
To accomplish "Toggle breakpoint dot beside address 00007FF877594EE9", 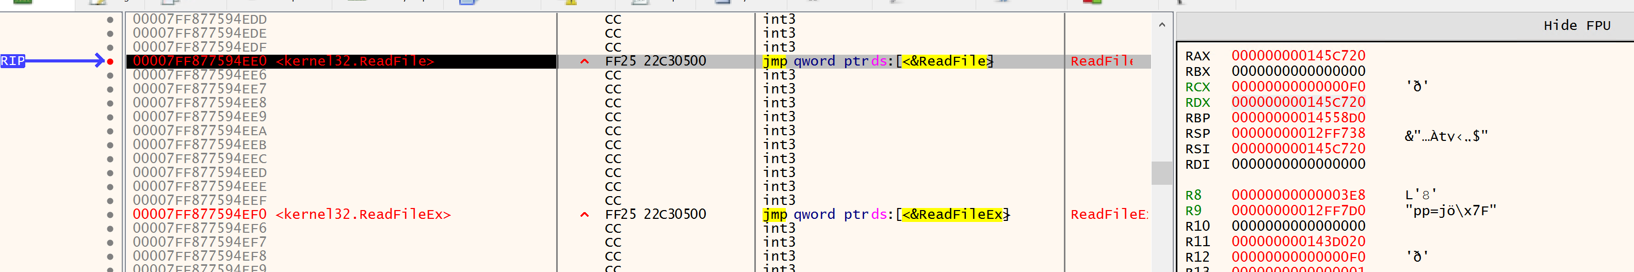I will tap(110, 117).
